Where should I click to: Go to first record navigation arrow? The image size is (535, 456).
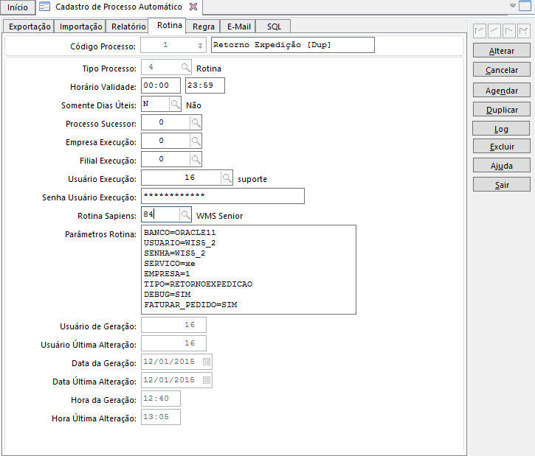click(480, 32)
